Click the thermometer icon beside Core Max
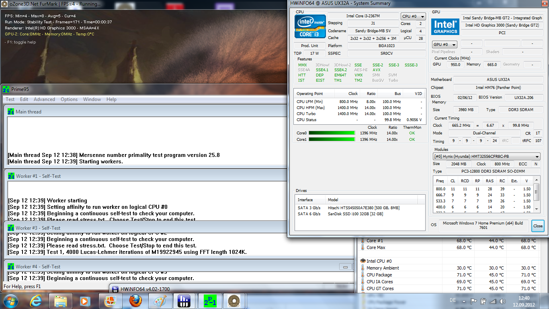 click(x=363, y=247)
